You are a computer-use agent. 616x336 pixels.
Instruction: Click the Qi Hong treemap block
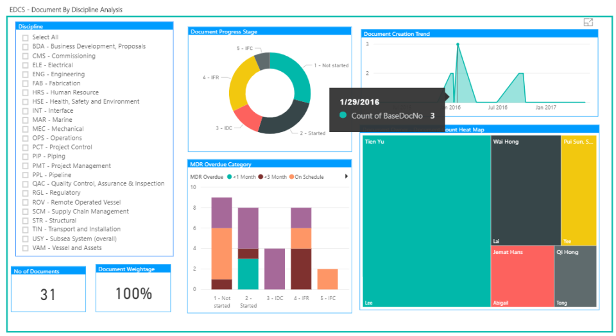[x=576, y=276]
